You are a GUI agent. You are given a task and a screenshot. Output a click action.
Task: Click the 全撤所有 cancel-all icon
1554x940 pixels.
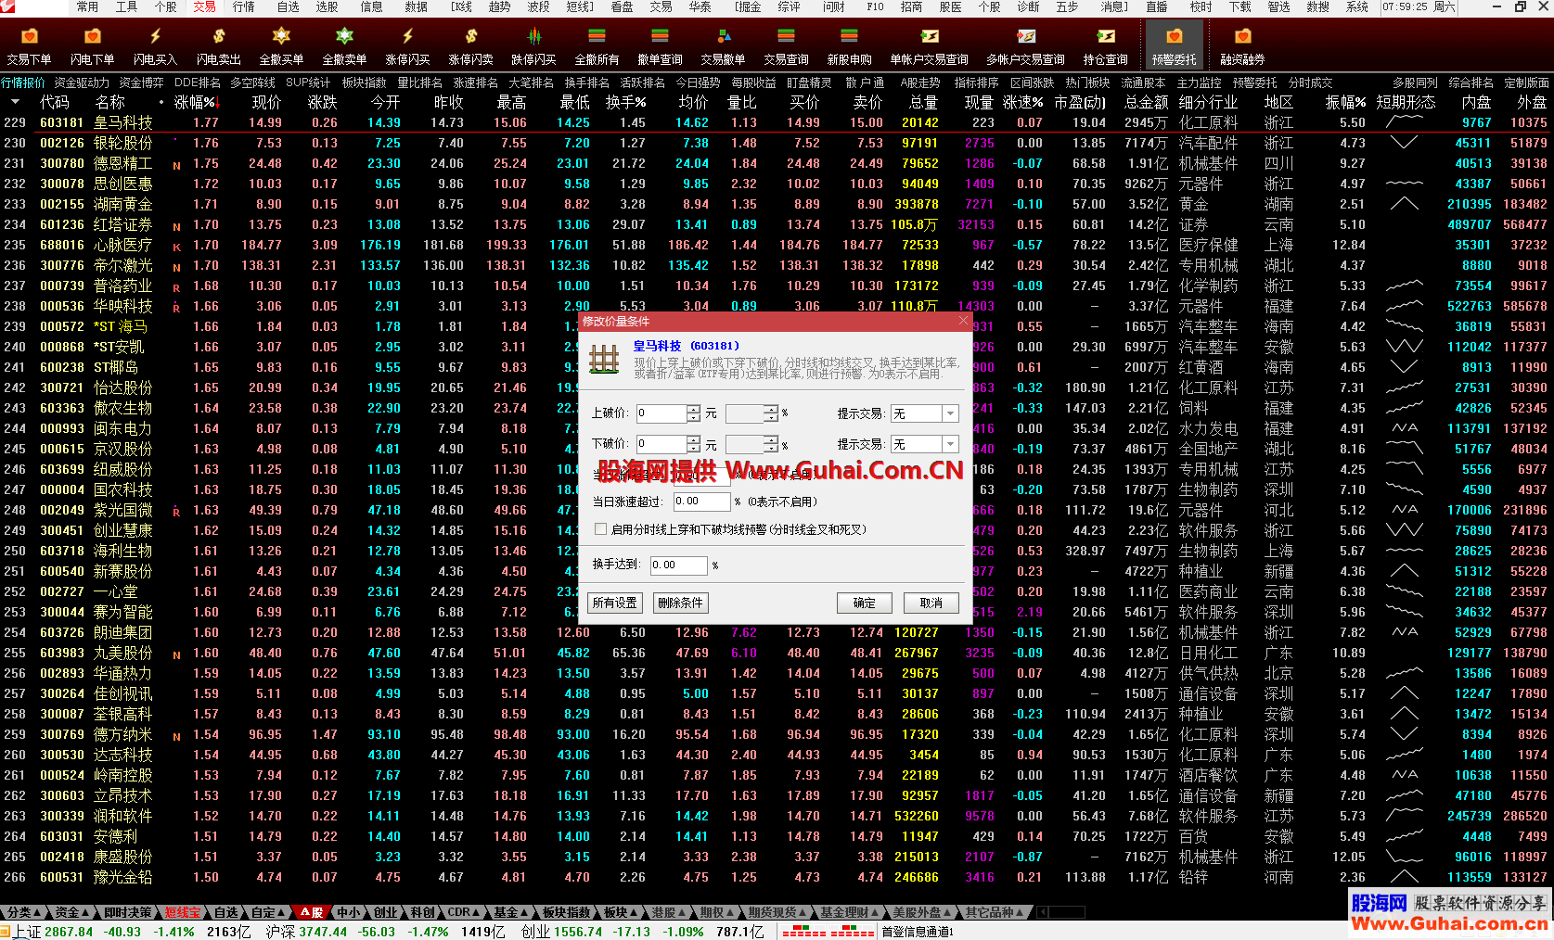tap(597, 45)
